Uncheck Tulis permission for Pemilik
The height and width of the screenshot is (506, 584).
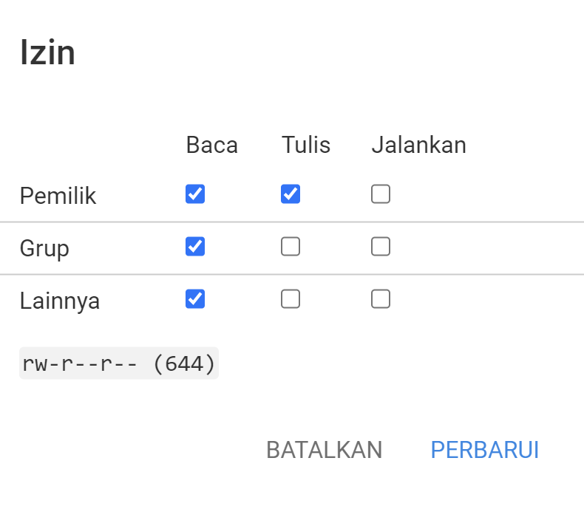[291, 194]
